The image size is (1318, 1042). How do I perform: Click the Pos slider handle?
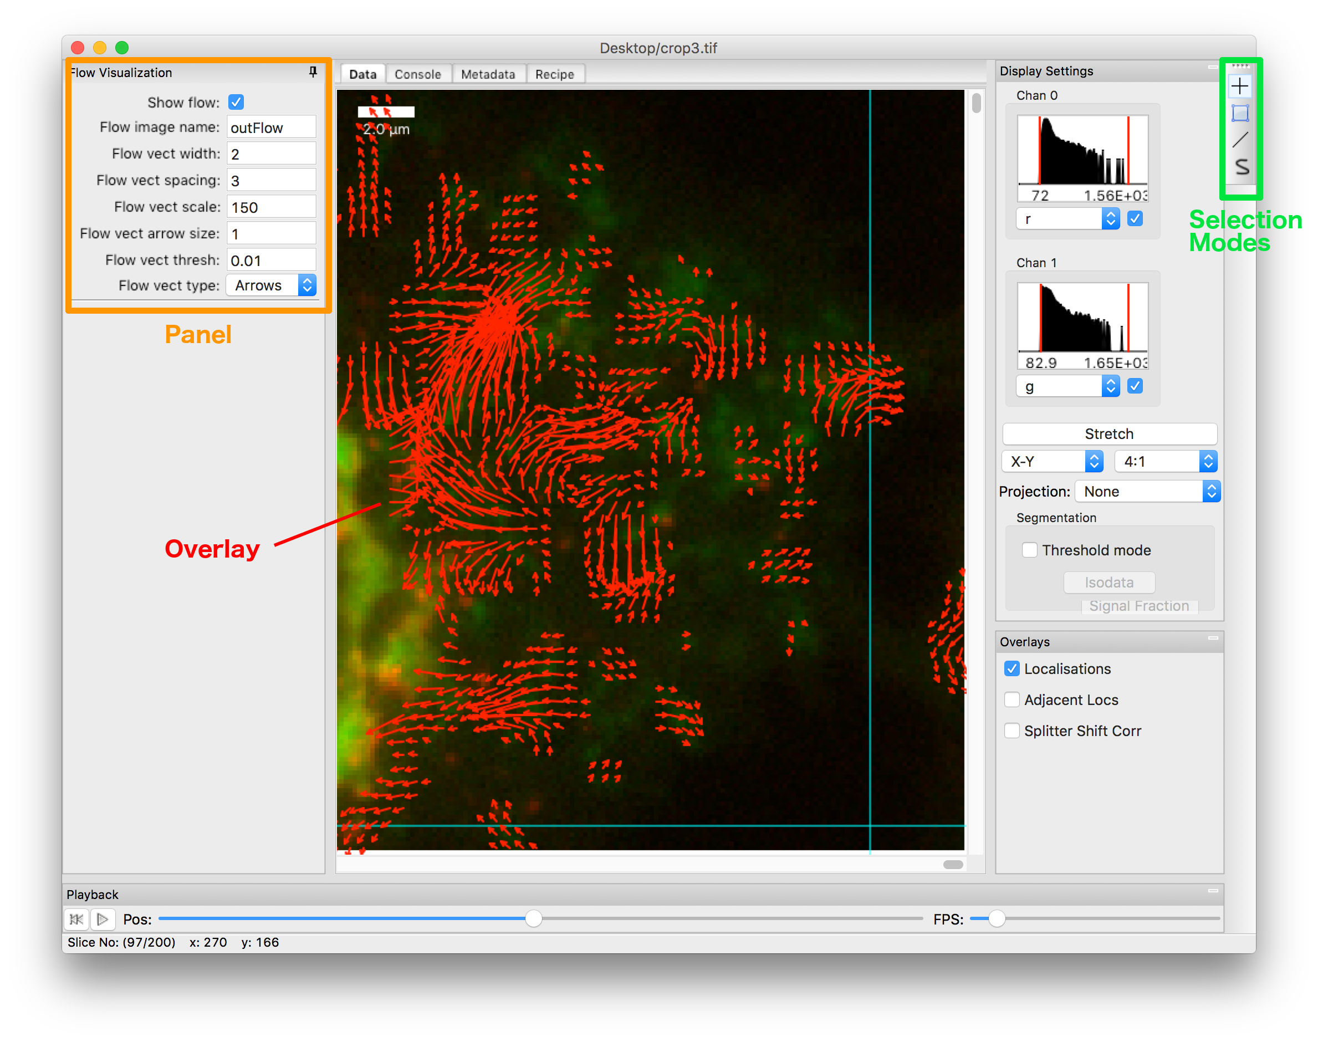(534, 919)
